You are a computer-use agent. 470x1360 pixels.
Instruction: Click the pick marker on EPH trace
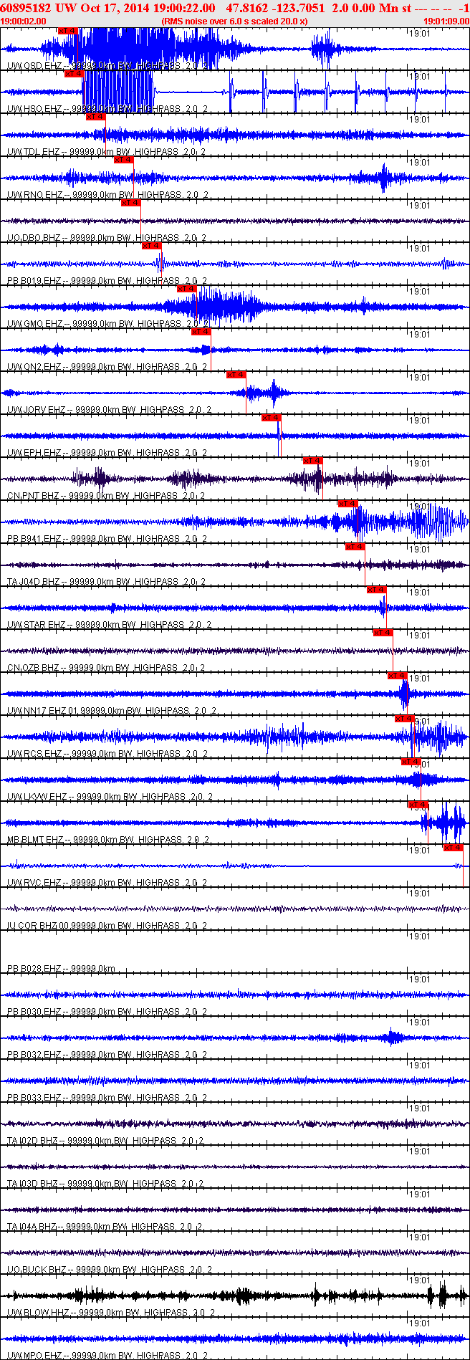click(271, 418)
